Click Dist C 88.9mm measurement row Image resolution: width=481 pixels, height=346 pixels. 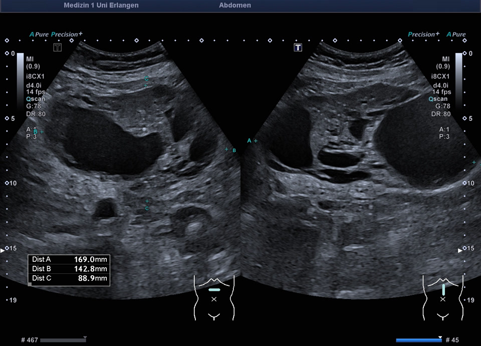[x=69, y=278]
